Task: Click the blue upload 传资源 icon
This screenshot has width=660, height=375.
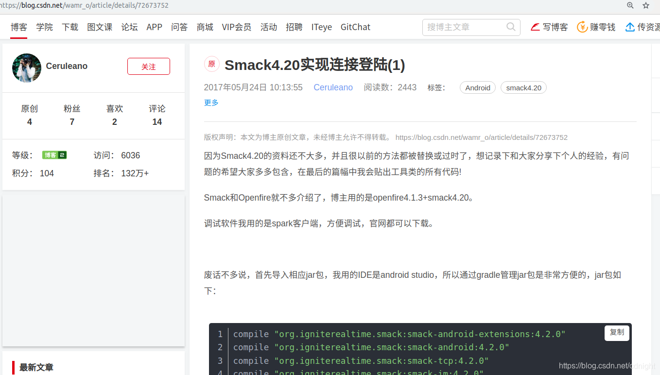Action: point(630,27)
